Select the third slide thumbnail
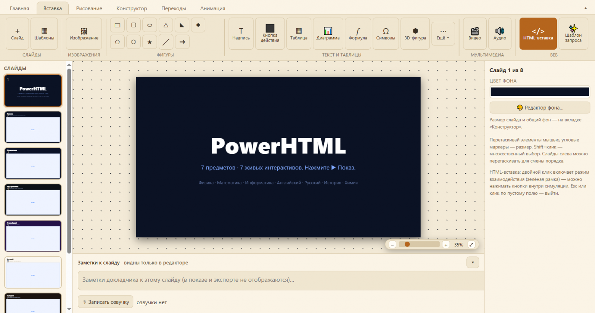The height and width of the screenshot is (313, 595). [33, 163]
